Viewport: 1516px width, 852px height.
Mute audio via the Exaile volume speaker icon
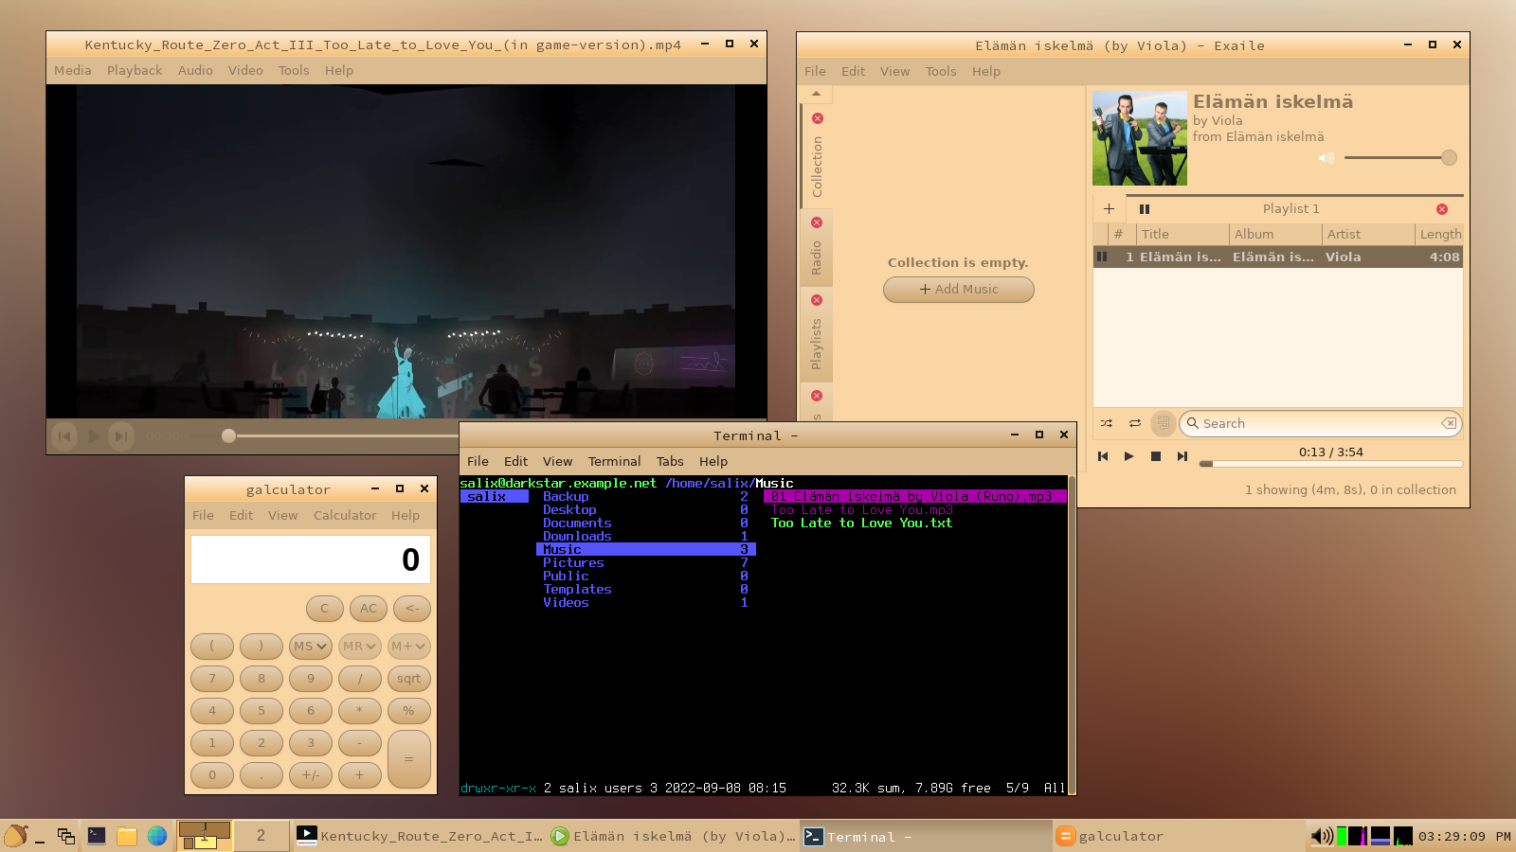(x=1326, y=158)
